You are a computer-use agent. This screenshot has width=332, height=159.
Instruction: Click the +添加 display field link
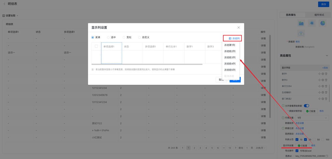click(x=325, y=68)
